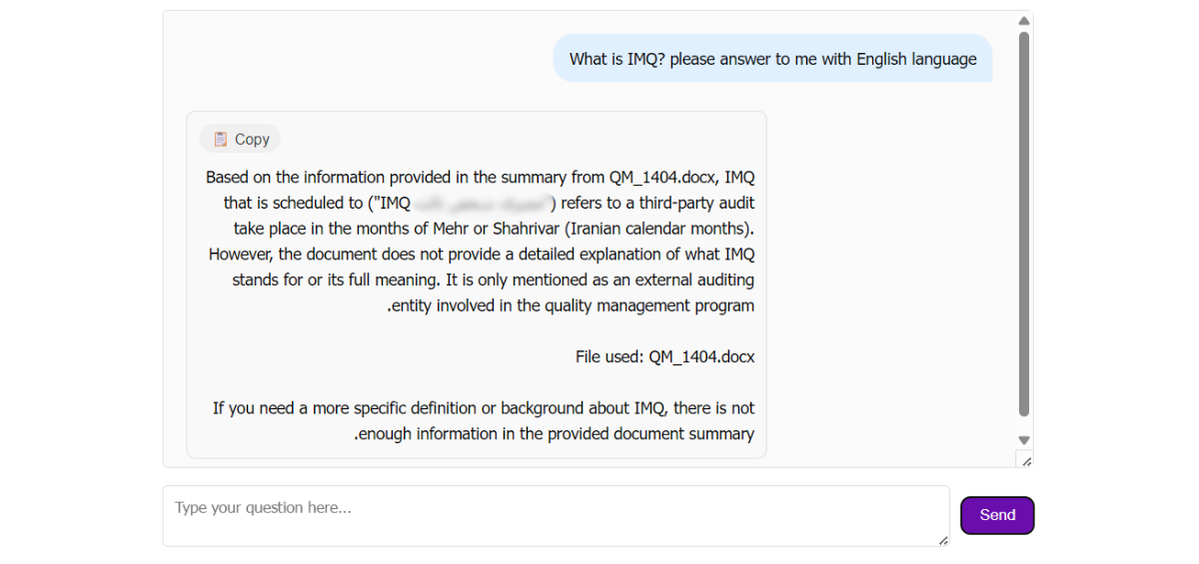The height and width of the screenshot is (564, 1199).
Task: Focus the 'Type your question here' field
Action: pos(556,515)
